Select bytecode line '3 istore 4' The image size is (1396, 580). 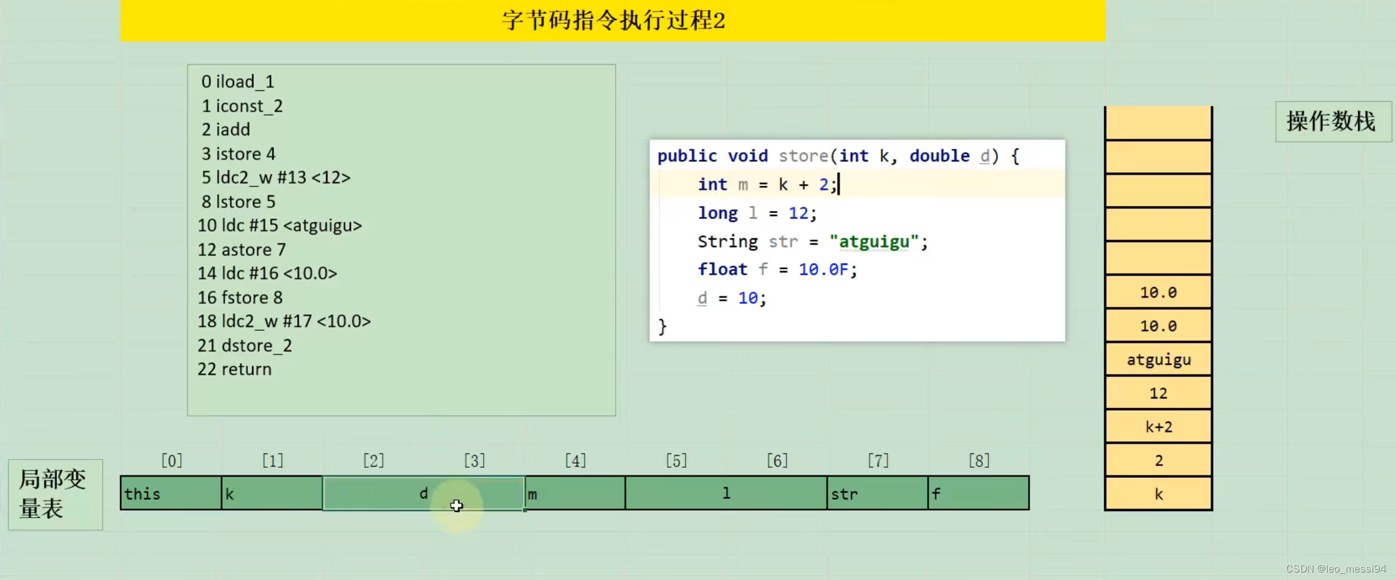tap(238, 154)
